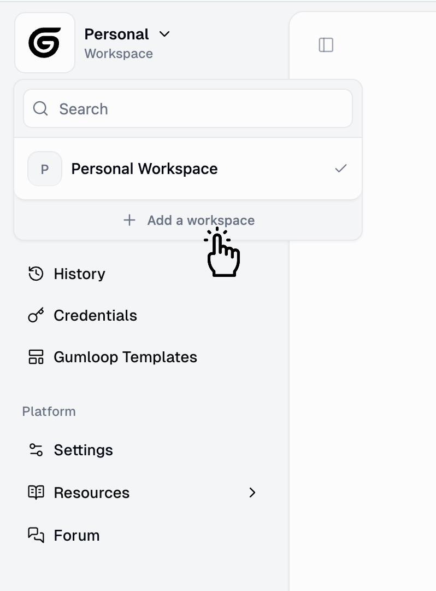Click the Credentials key icon
The image size is (436, 591).
[x=36, y=315]
